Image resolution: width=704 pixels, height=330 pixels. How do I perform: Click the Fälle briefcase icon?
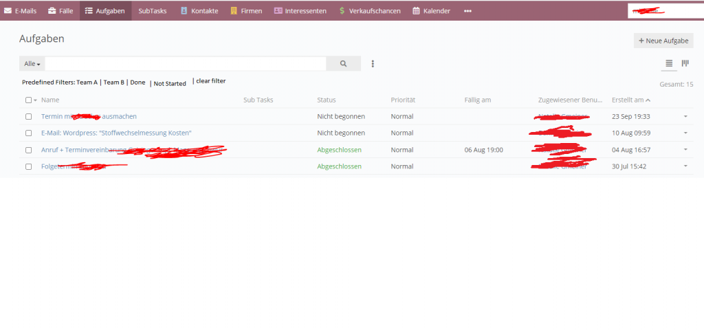[x=52, y=11]
